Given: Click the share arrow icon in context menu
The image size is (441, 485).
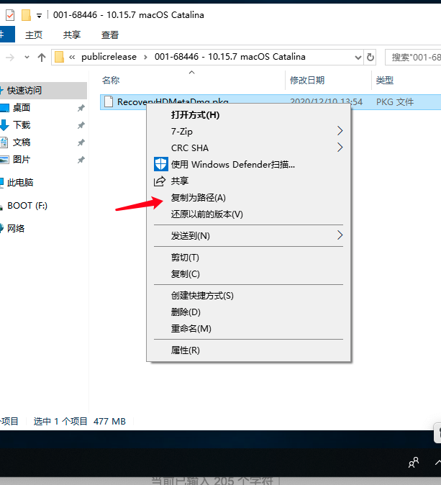Looking at the screenshot, I should pyautogui.click(x=160, y=181).
